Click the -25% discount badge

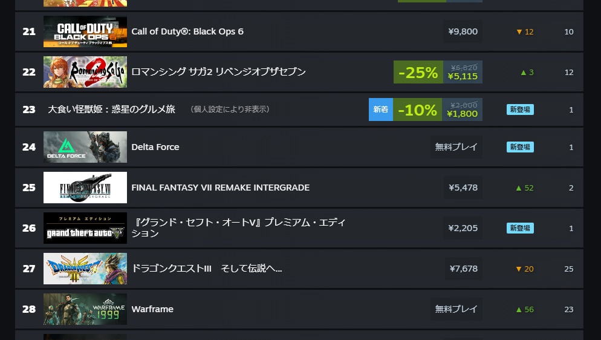coord(418,72)
